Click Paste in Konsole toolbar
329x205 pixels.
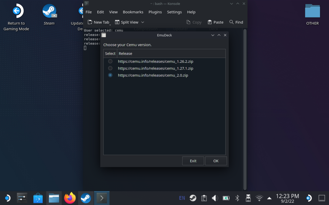click(x=216, y=22)
